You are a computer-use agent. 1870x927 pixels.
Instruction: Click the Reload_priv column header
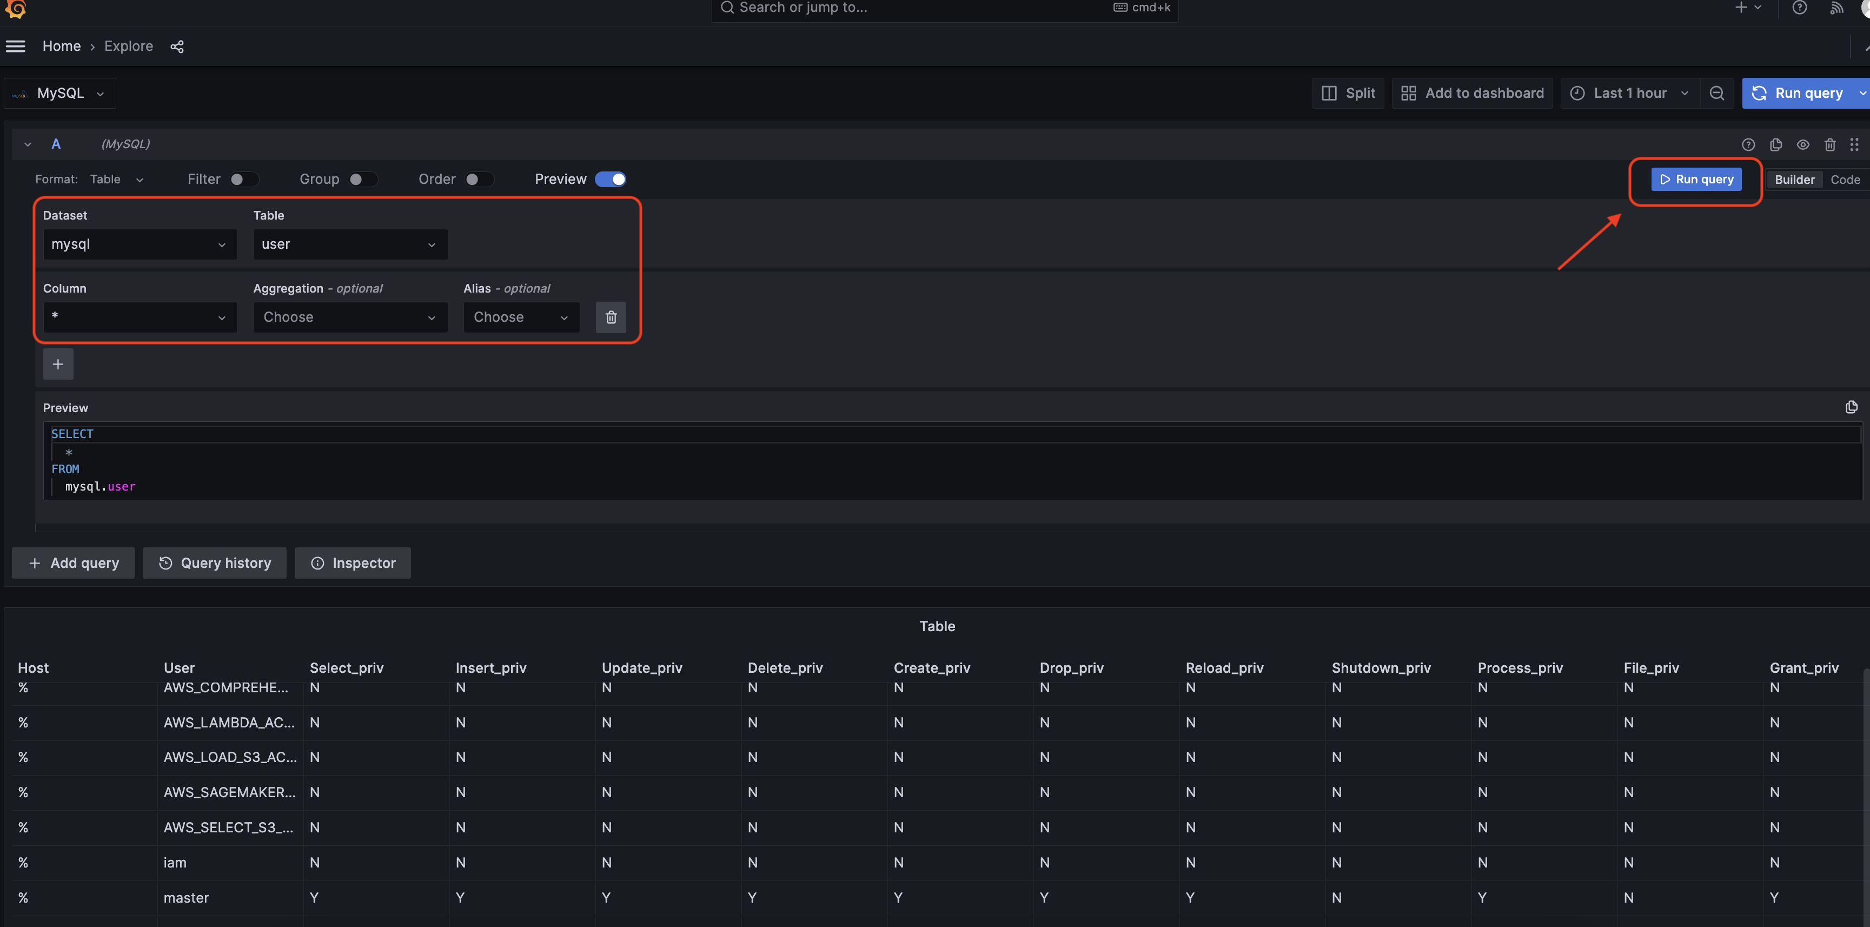[1225, 668]
